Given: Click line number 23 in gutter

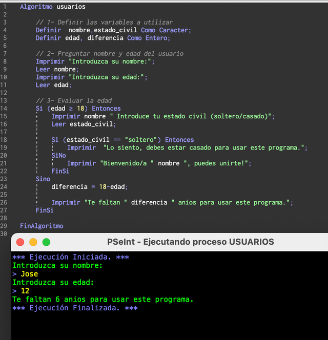Looking at the screenshot, I should (x=4, y=179).
